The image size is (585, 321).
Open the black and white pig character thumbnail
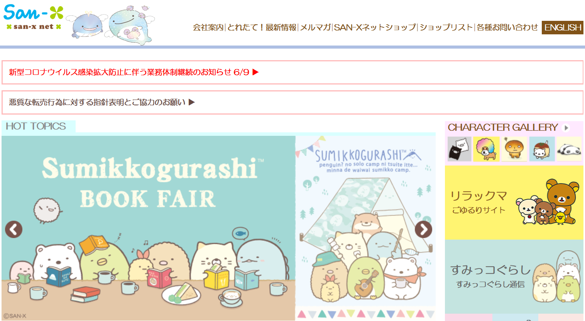(459, 149)
